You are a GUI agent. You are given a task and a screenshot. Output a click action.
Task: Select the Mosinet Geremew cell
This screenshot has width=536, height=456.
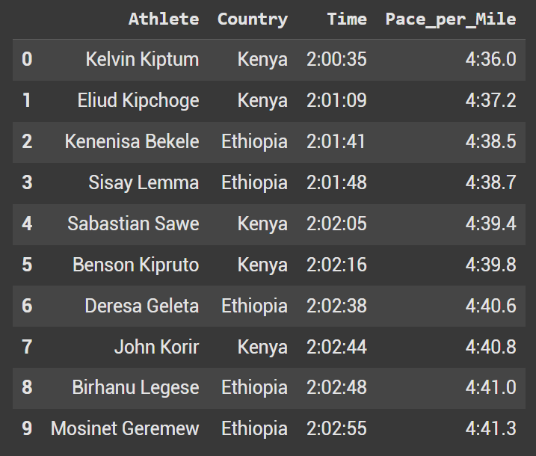click(125, 428)
